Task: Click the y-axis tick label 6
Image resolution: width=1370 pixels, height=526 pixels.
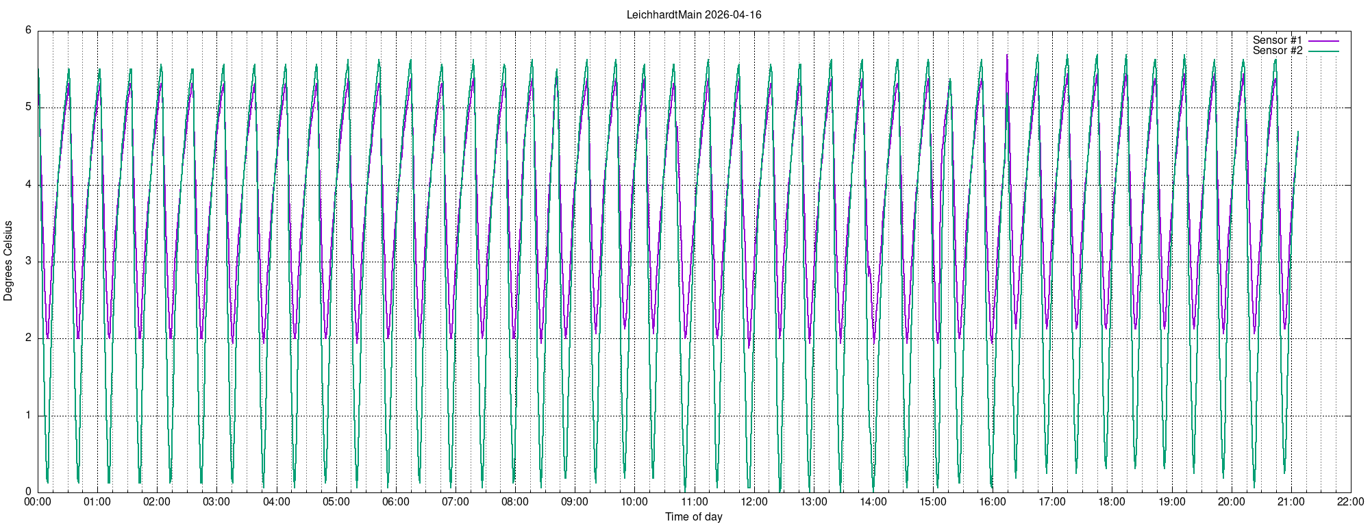Action: tap(28, 30)
